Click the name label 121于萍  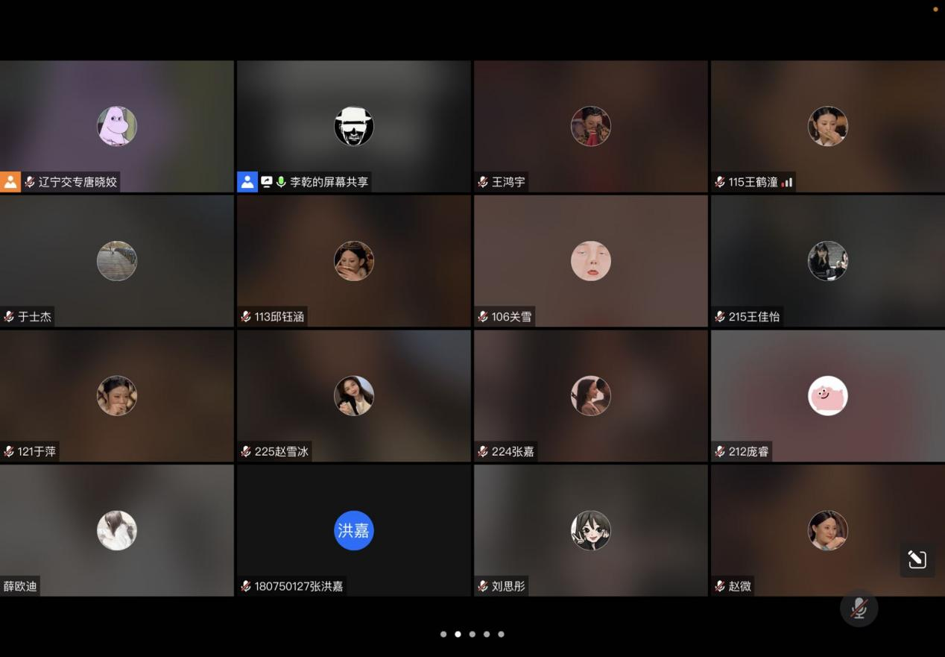tap(37, 452)
